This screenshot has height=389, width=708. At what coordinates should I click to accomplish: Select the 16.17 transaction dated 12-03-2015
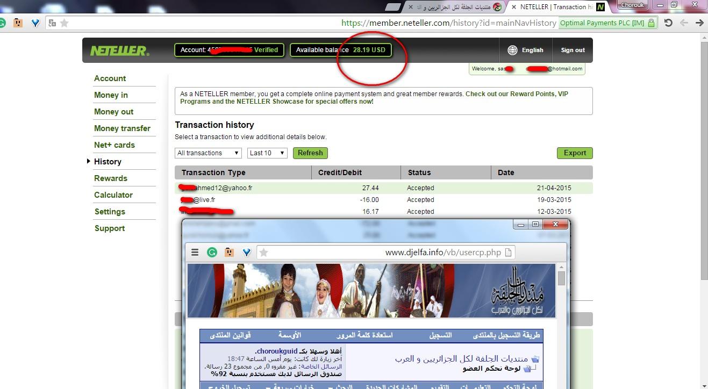(384, 212)
